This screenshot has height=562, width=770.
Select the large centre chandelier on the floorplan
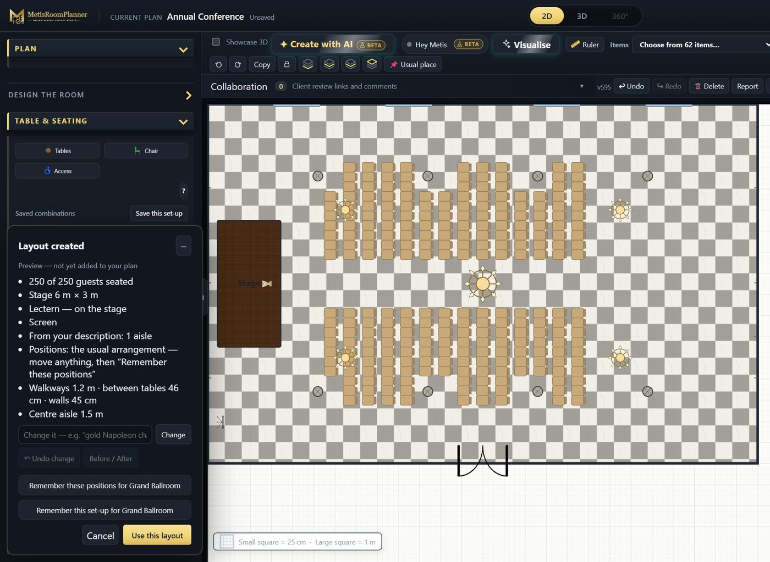click(482, 283)
